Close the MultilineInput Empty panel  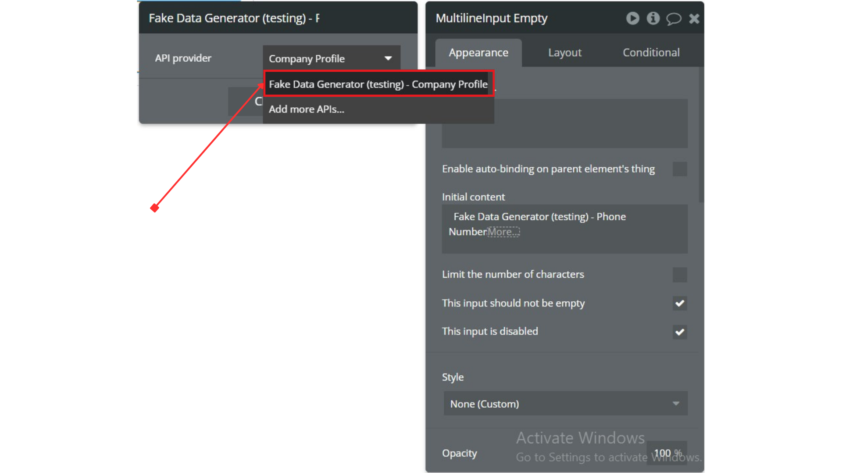click(x=694, y=18)
